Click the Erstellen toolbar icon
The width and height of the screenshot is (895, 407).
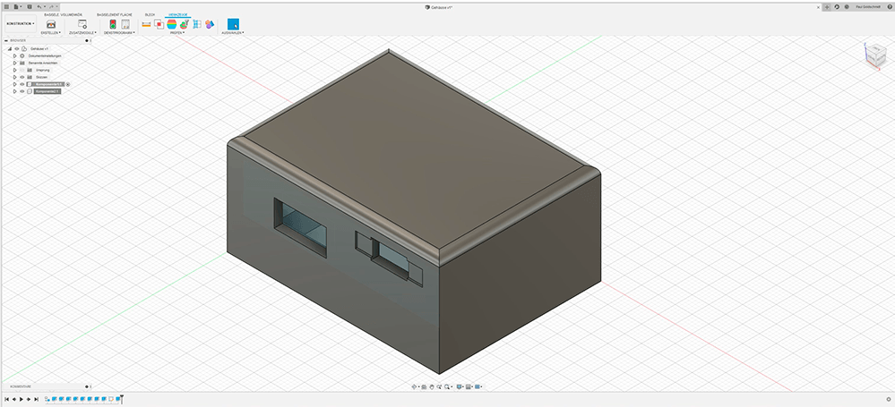click(x=51, y=24)
